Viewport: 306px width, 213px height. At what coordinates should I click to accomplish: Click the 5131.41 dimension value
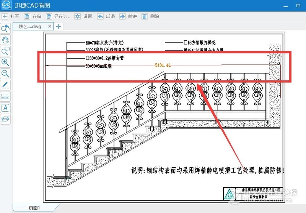(x=163, y=65)
